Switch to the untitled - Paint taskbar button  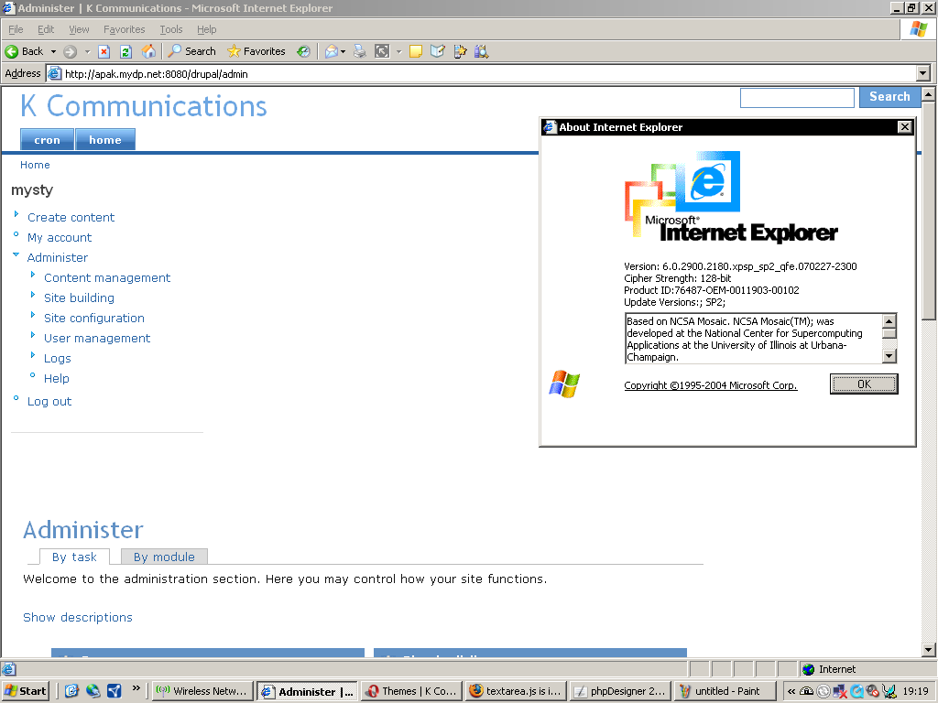pyautogui.click(x=725, y=691)
